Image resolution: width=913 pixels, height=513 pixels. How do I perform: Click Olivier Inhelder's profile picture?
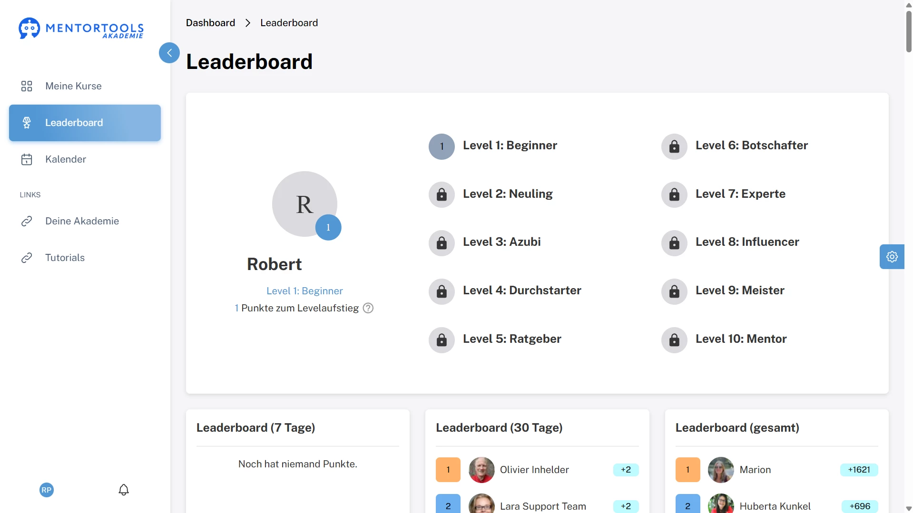(481, 470)
